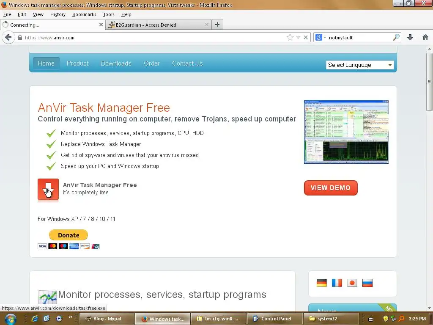Click the AnVir Task Manager Free download link
The height and width of the screenshot is (325, 433).
pos(100,185)
